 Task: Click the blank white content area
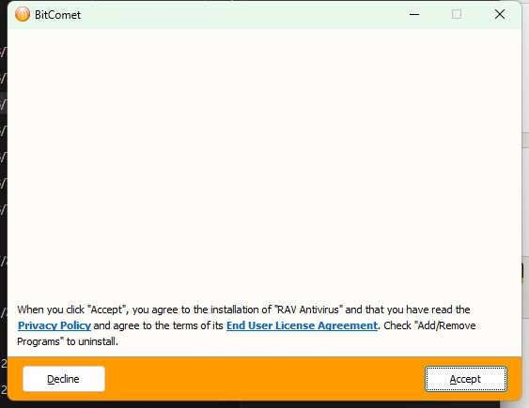265,161
